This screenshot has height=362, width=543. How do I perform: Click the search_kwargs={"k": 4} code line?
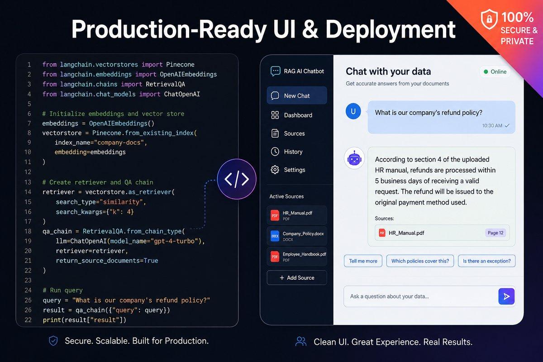(95, 212)
